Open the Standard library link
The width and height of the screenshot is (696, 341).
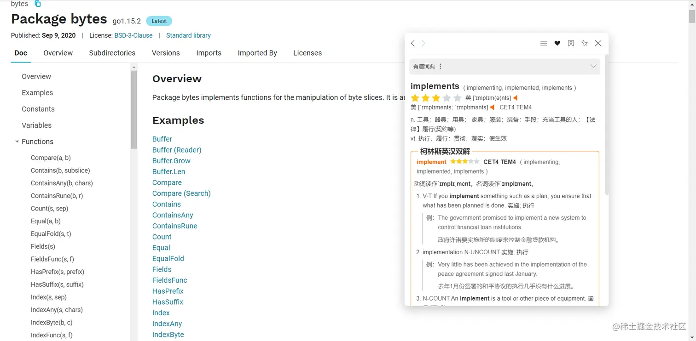188,35
